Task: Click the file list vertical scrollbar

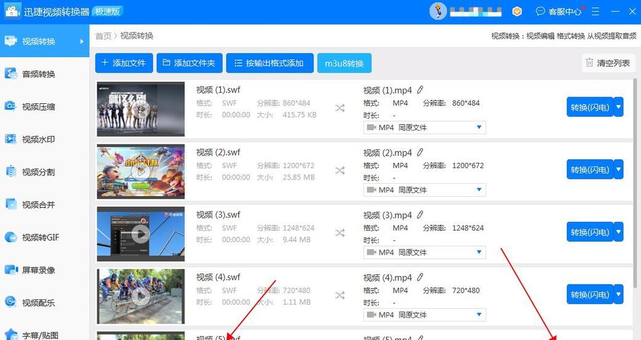Action: coord(635,184)
